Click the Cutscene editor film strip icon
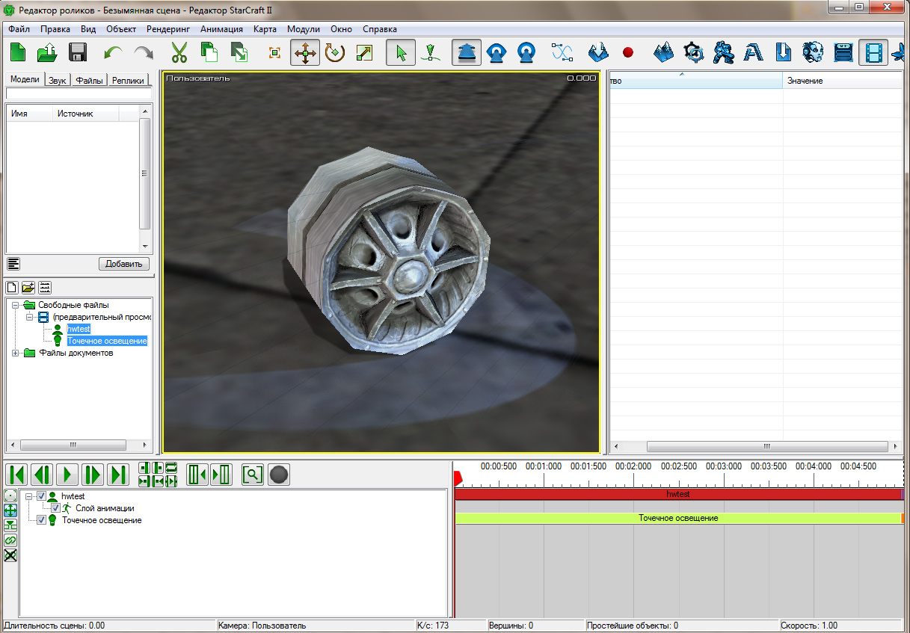The image size is (910, 633). tap(873, 53)
